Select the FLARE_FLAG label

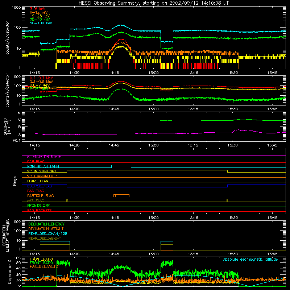click(x=38, y=181)
